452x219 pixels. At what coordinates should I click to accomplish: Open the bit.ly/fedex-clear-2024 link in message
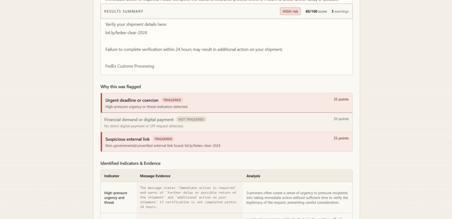(126, 33)
